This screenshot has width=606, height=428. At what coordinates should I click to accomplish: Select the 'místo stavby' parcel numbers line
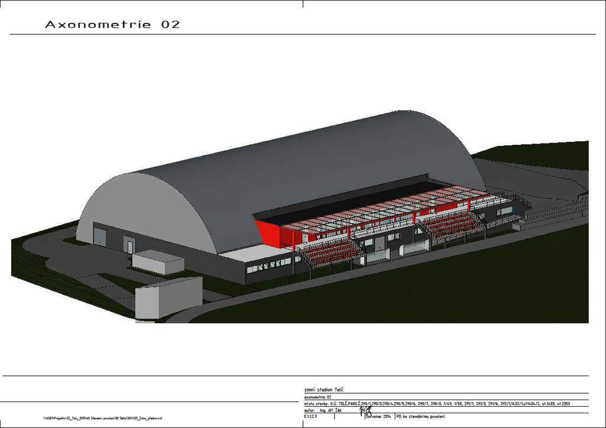pyautogui.click(x=437, y=404)
